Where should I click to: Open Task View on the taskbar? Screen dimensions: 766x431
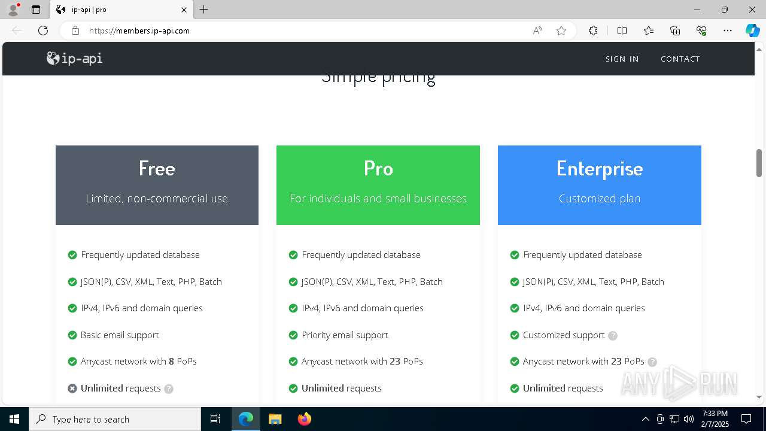pos(215,419)
